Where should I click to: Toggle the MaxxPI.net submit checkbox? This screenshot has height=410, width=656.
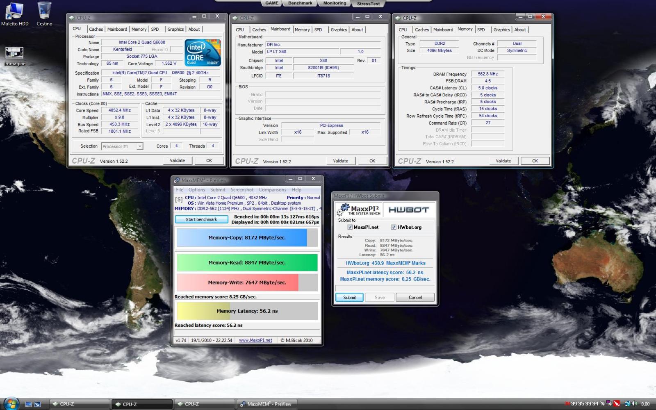point(350,227)
